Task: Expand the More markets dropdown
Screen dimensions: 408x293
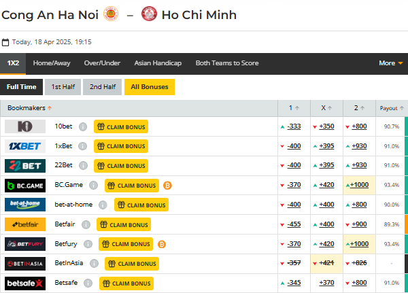Action: [x=390, y=63]
